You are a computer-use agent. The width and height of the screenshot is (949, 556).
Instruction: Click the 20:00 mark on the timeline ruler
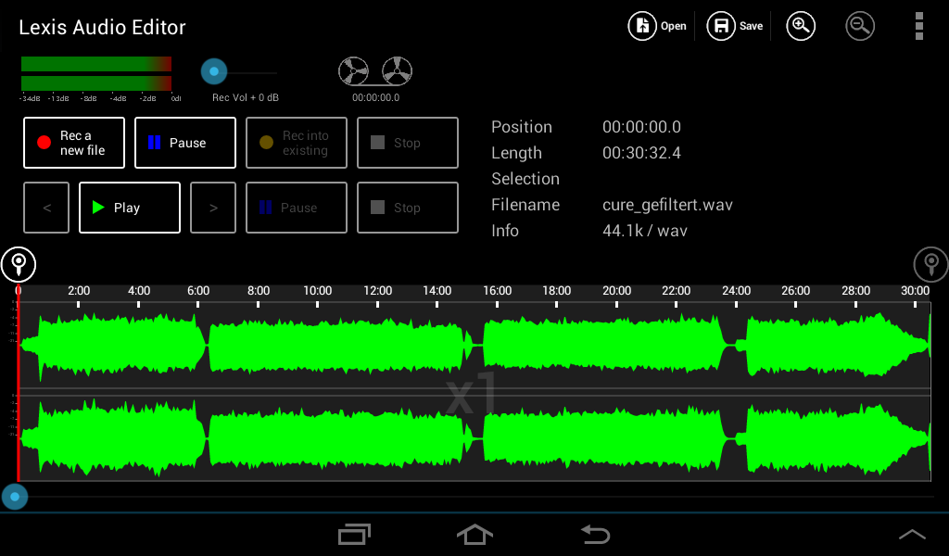point(616,291)
